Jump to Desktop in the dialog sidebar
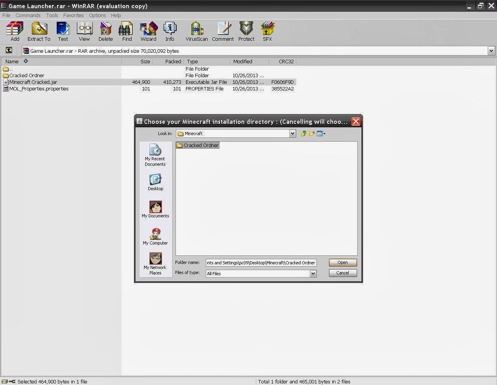Screen dimensions: 497x385 [155, 182]
